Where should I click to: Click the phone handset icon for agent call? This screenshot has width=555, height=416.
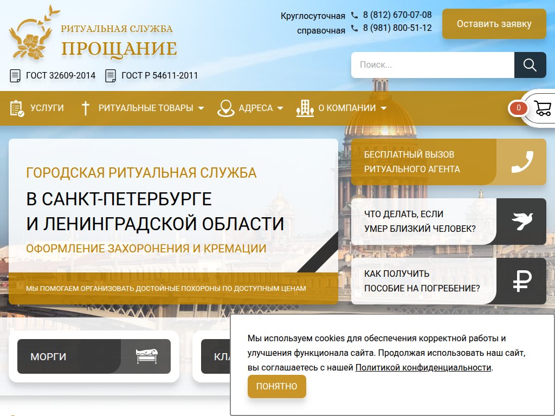click(522, 162)
